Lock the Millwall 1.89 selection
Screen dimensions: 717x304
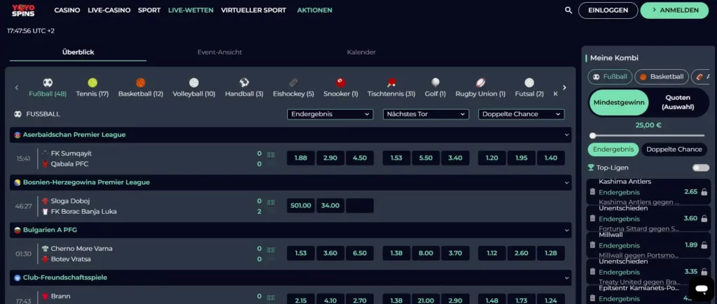coord(704,245)
